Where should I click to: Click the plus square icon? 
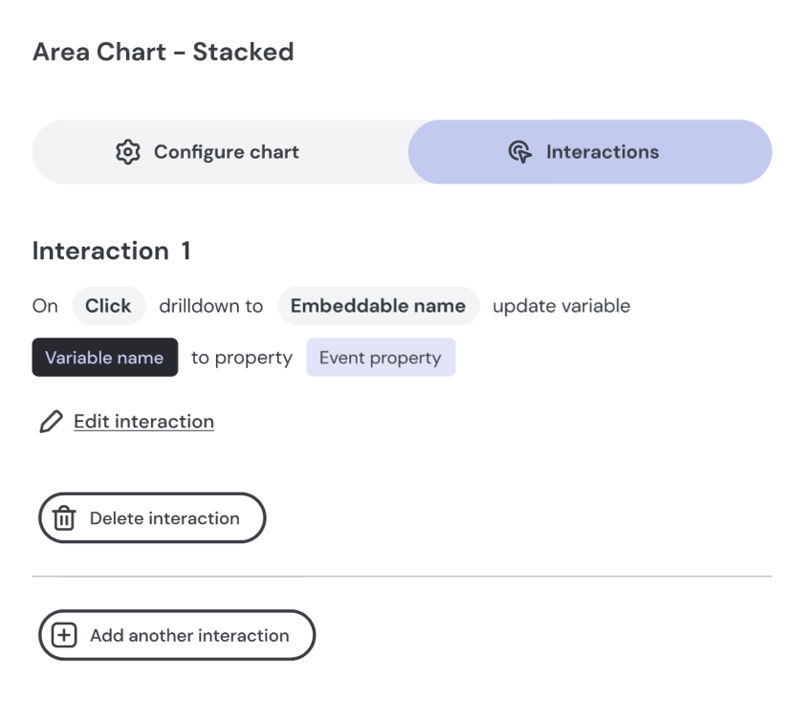point(64,636)
